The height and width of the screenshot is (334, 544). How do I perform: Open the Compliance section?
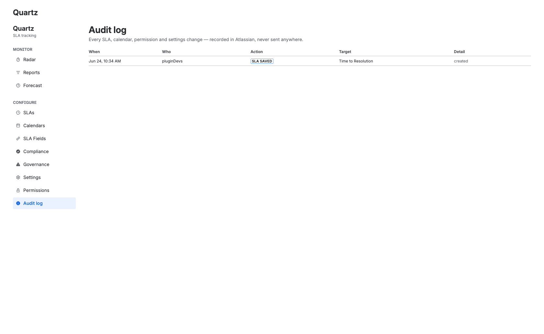click(44, 151)
